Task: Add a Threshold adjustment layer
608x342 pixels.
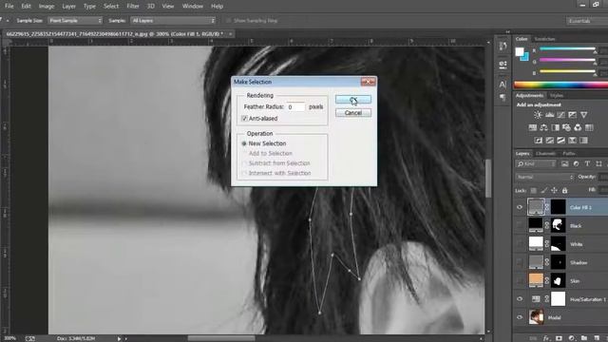Action: 560,140
